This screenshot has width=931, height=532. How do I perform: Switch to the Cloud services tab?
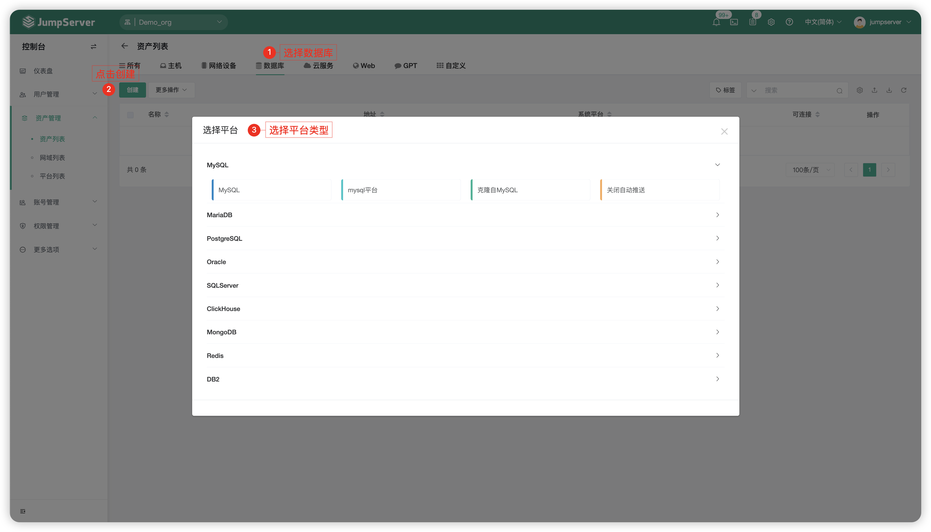click(x=318, y=66)
